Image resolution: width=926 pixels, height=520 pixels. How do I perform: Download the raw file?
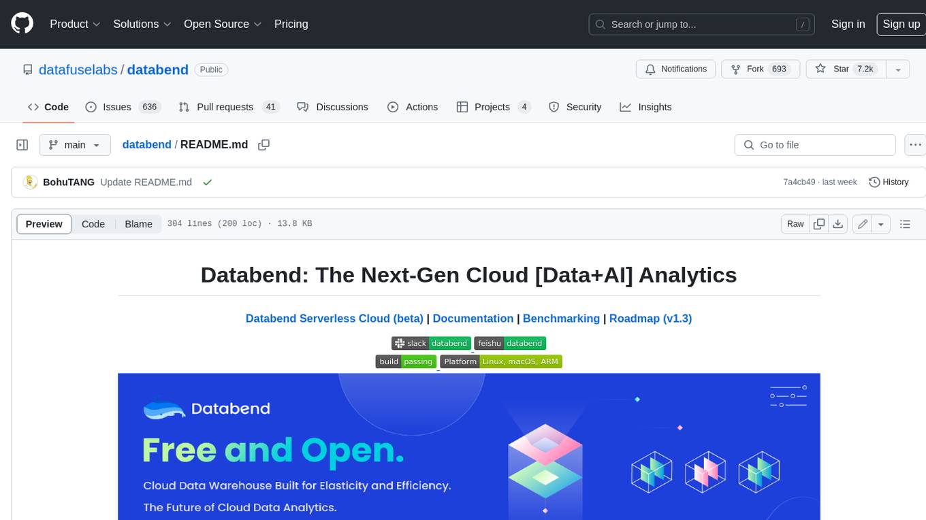point(838,224)
